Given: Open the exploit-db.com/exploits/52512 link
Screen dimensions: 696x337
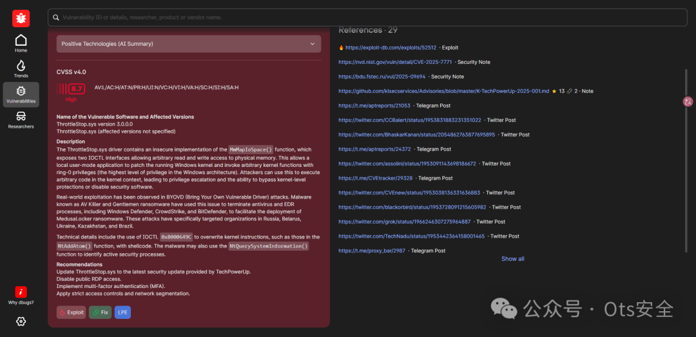Looking at the screenshot, I should click(x=391, y=48).
